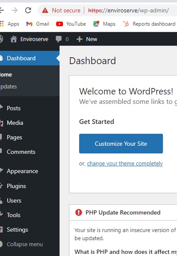
Task: Click the address bar URL field
Action: click(x=128, y=10)
